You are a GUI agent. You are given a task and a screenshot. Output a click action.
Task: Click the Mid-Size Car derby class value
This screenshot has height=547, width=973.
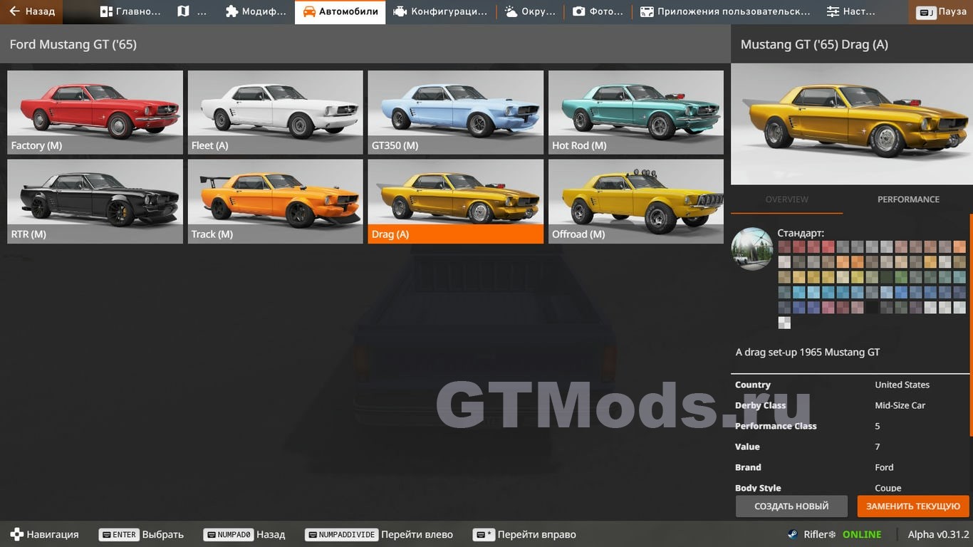tap(900, 405)
